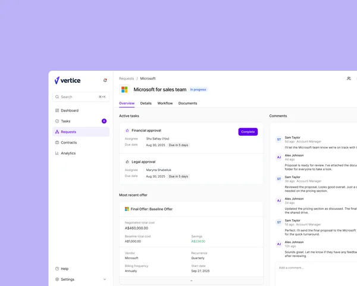
Task: Click Sam Taylor's avatar on 1d ago comment
Action: coord(279,222)
